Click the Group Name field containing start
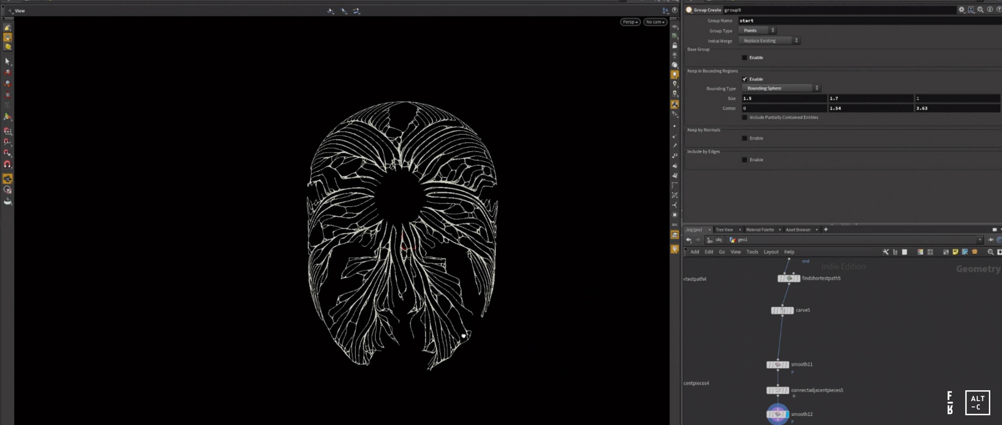Image resolution: width=1002 pixels, height=425 pixels. pos(869,21)
